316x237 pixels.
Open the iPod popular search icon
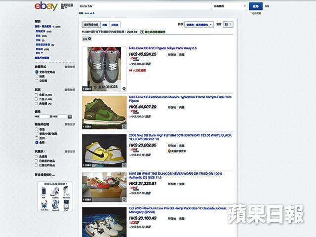coord(66,205)
